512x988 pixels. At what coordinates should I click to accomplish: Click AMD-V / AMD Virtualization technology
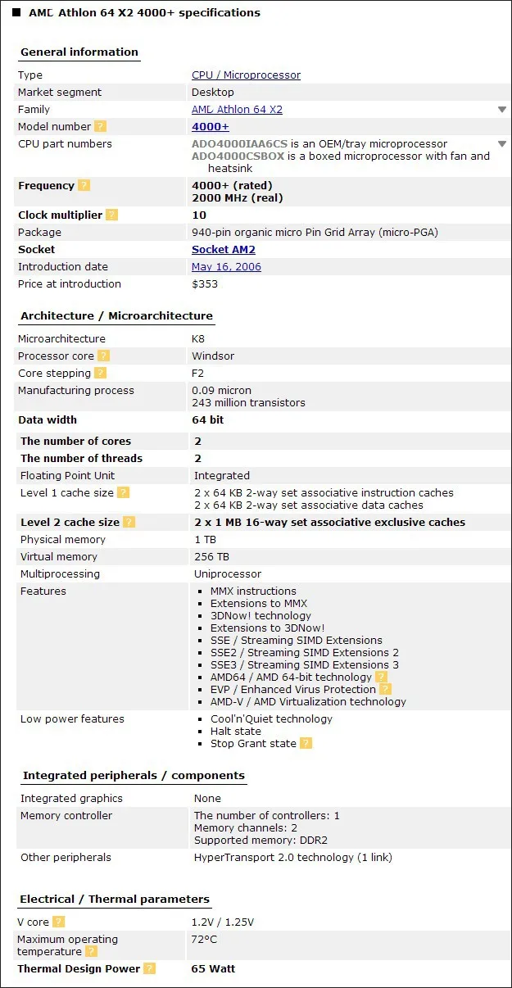point(308,701)
